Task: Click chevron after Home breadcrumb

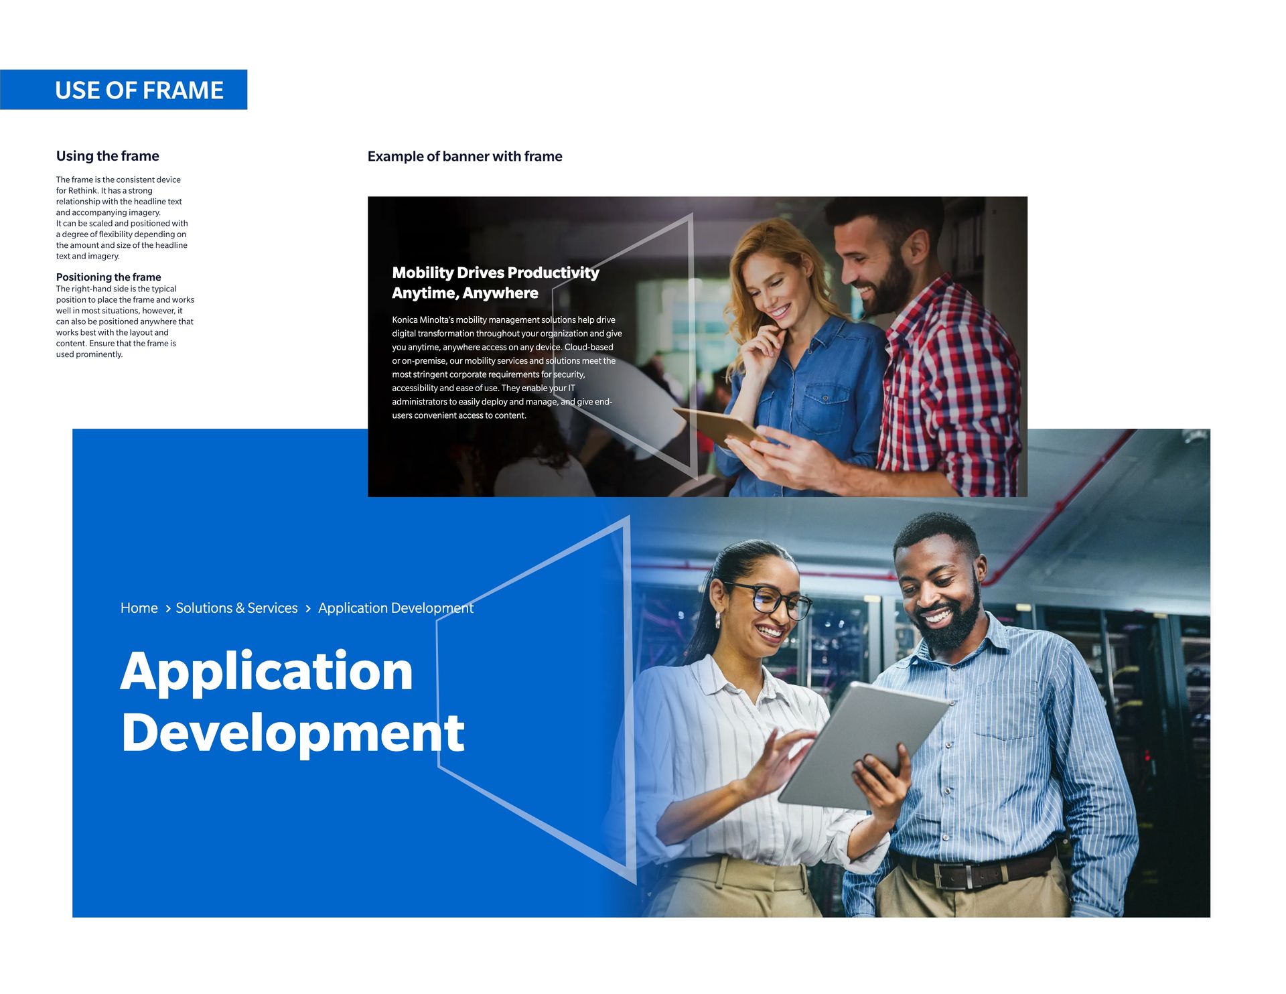Action: click(168, 609)
